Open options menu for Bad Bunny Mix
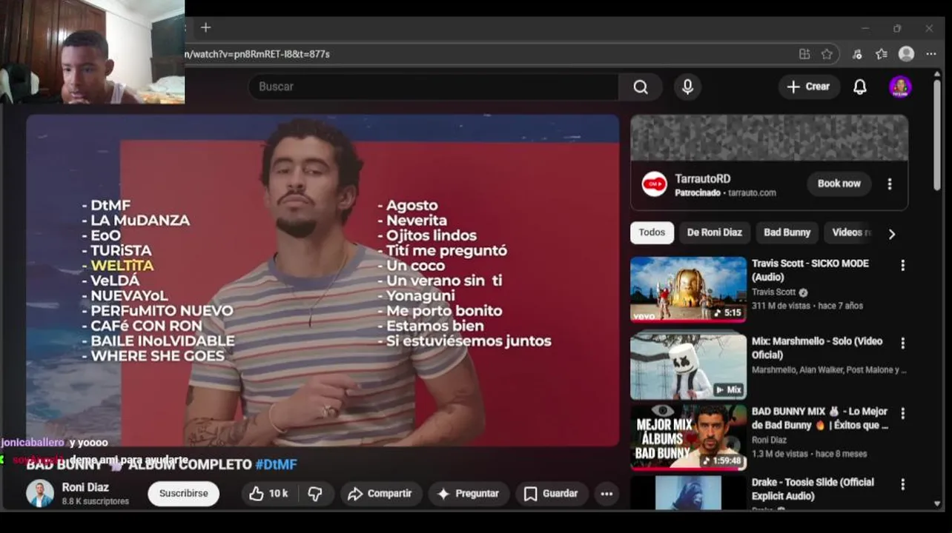952x533 pixels. [x=902, y=414]
